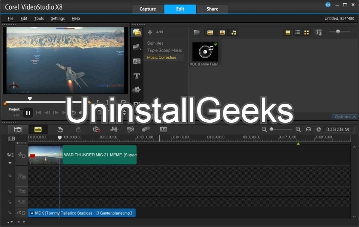This screenshot has width=359, height=227.
Task: Toggle Show Photos filter in library
Action: (x=222, y=32)
